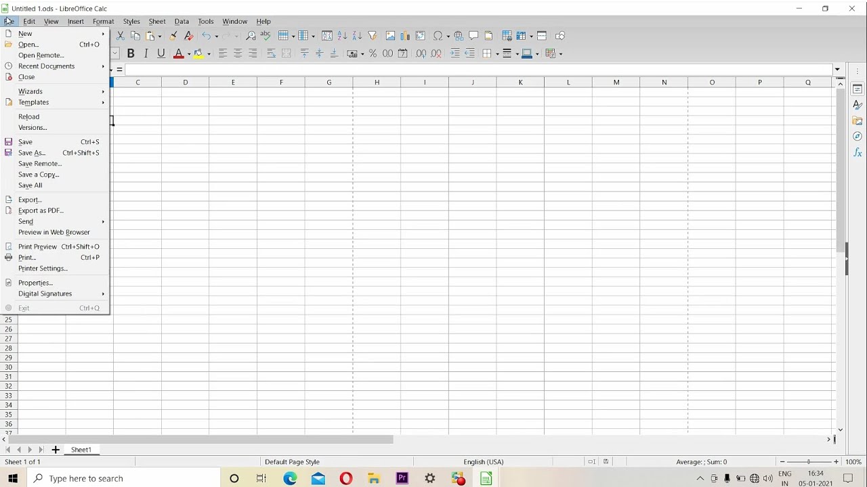This screenshot has height=487, width=867.
Task: Toggle Freeze Rows and Columns
Action: [521, 36]
